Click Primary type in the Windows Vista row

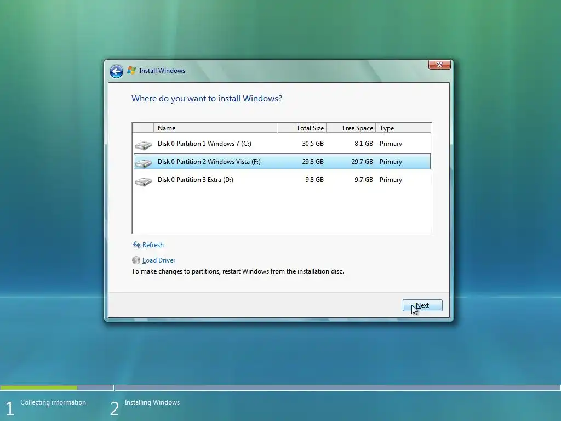point(391,162)
